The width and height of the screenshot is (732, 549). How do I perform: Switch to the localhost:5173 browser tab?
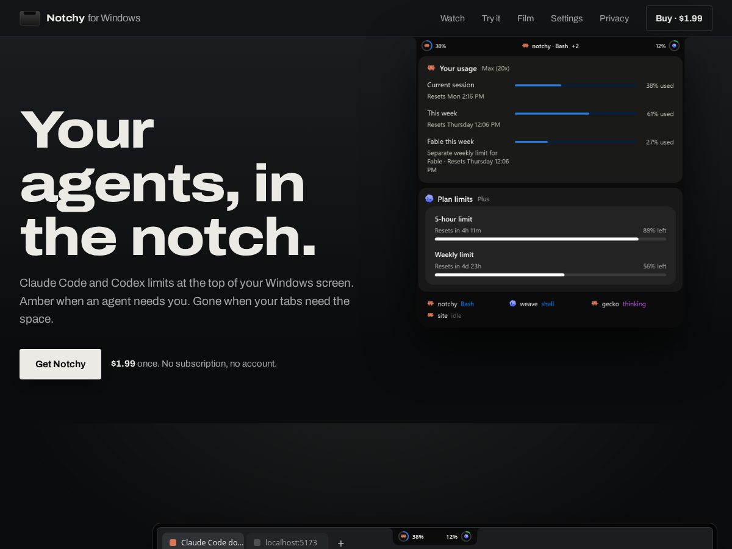tap(287, 541)
